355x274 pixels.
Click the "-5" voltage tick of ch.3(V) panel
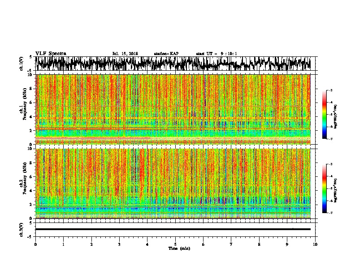[30, 237]
